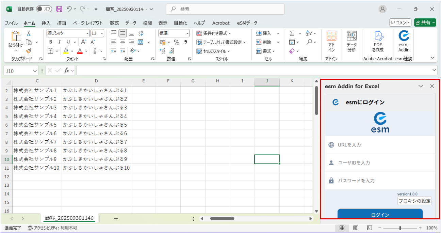This screenshot has width=441, height=233.
Task: Expand Conditional Formatting (条件付き書式) menu
Action: 214,33
